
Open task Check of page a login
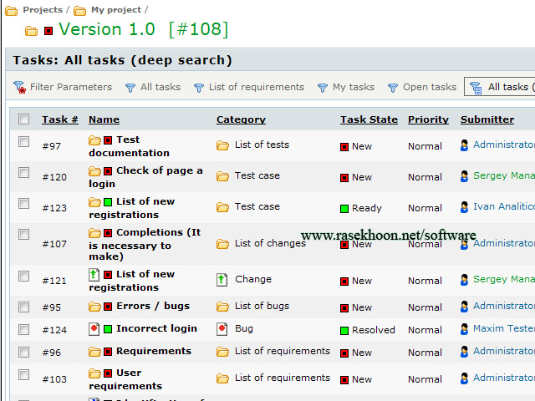(x=145, y=177)
